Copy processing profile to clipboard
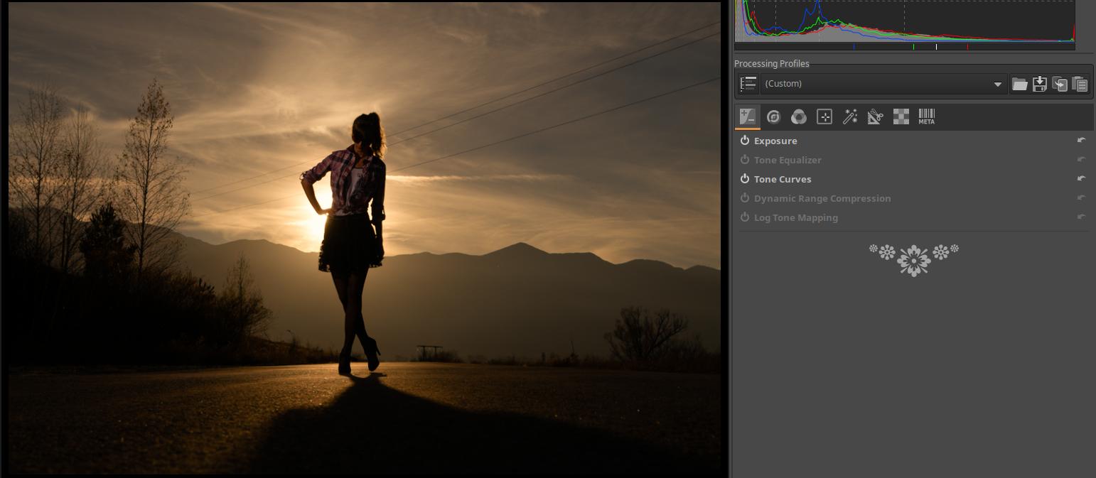This screenshot has width=1096, height=478. pyautogui.click(x=1060, y=84)
